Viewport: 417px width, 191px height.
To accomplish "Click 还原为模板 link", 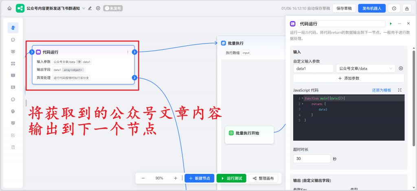I will coord(382,90).
